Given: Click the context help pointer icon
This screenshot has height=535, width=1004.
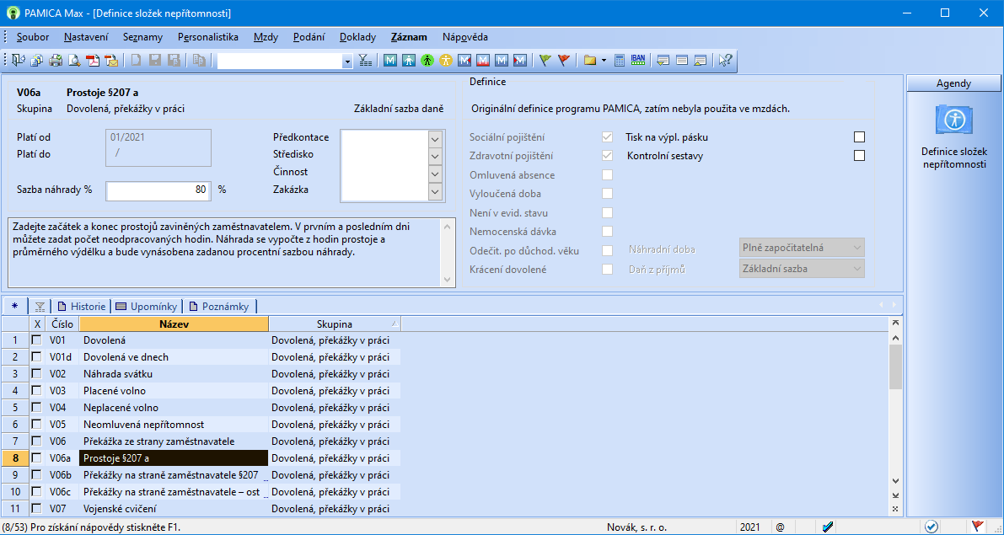Looking at the screenshot, I should [x=726, y=60].
